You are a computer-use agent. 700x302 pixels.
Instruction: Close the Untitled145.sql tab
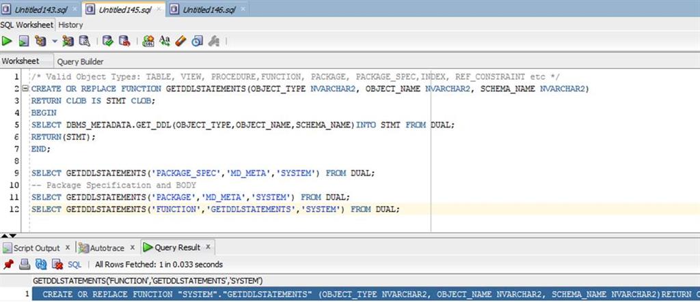(x=159, y=10)
